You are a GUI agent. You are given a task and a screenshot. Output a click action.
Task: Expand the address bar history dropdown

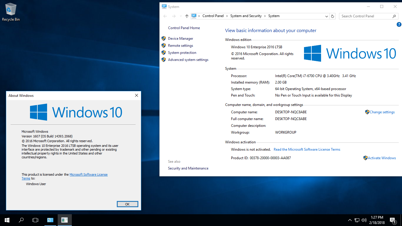tap(326, 16)
